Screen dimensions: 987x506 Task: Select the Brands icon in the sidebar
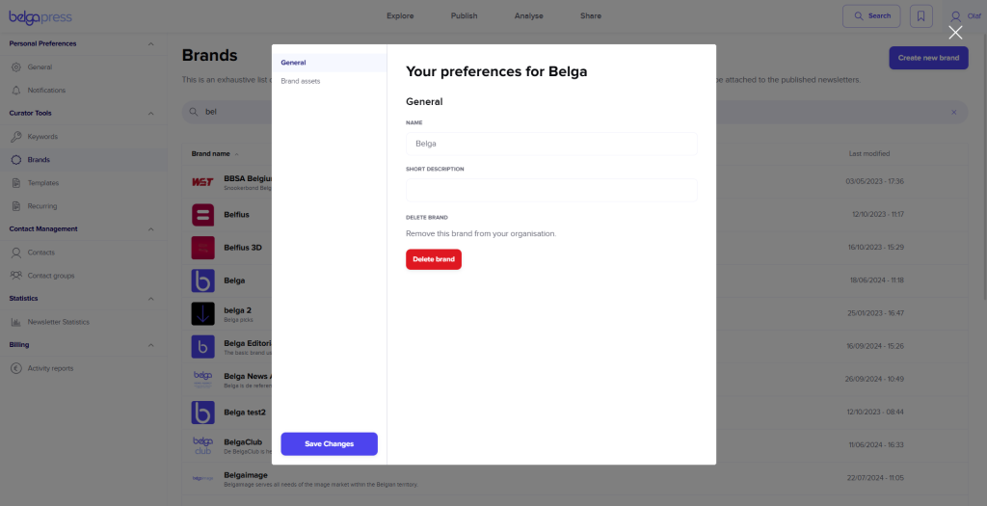point(16,160)
